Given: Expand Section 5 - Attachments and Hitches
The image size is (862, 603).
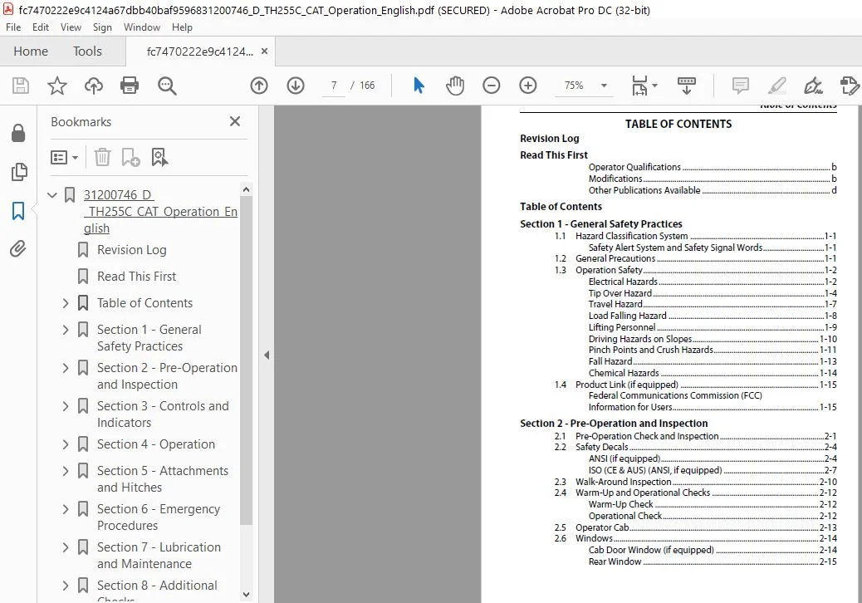Looking at the screenshot, I should [x=66, y=471].
